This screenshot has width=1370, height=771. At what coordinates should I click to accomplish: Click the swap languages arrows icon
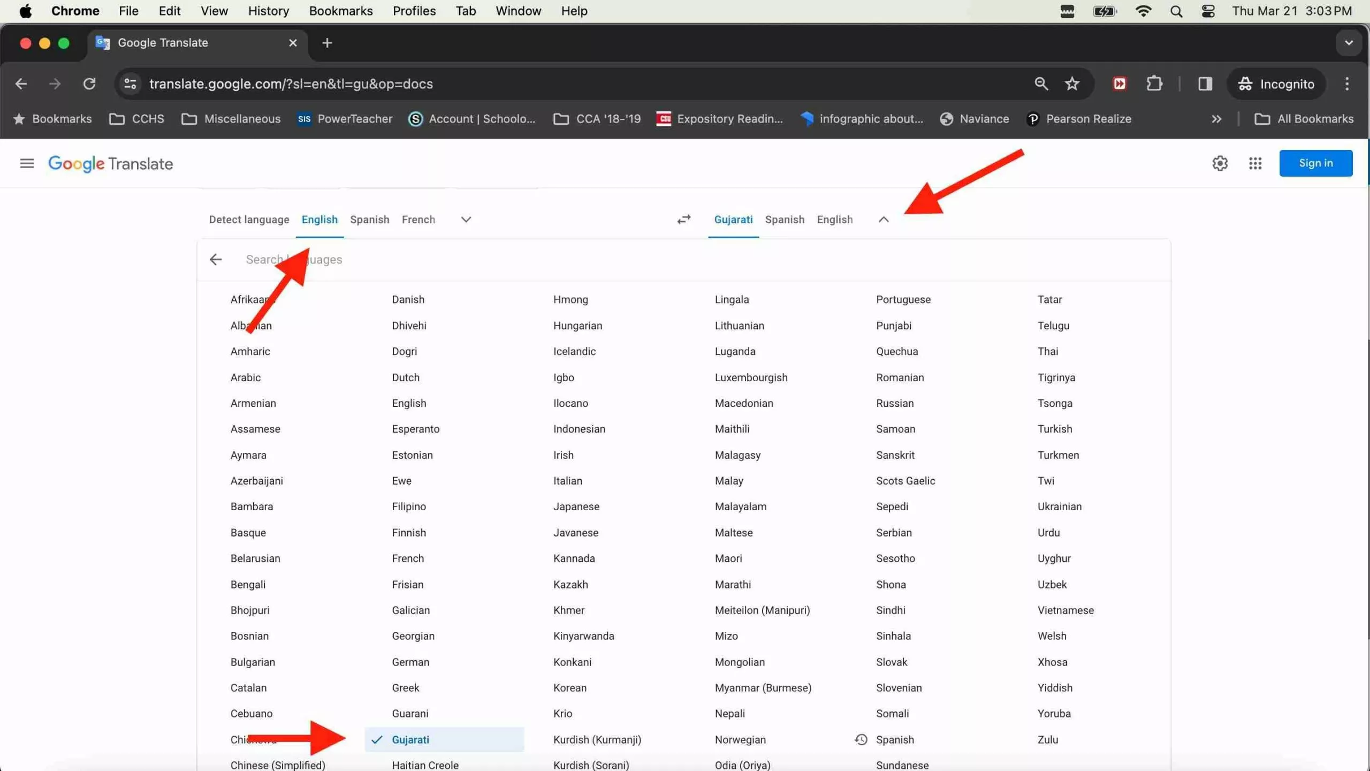[683, 220]
